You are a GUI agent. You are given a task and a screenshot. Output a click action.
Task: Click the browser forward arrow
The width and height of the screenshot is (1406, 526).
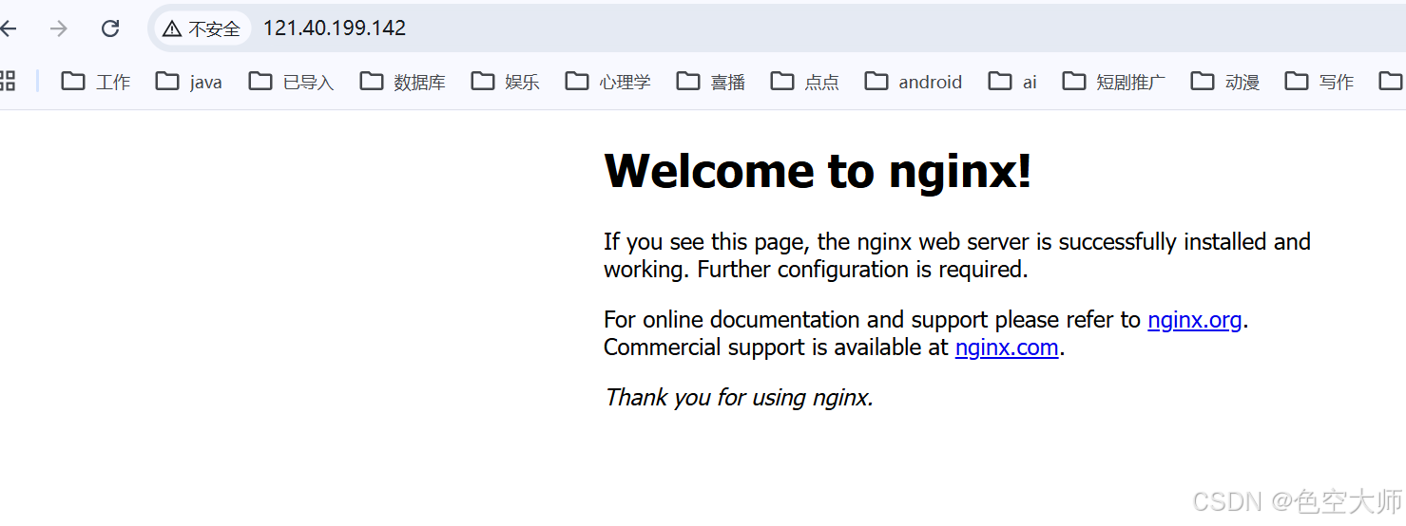point(59,28)
